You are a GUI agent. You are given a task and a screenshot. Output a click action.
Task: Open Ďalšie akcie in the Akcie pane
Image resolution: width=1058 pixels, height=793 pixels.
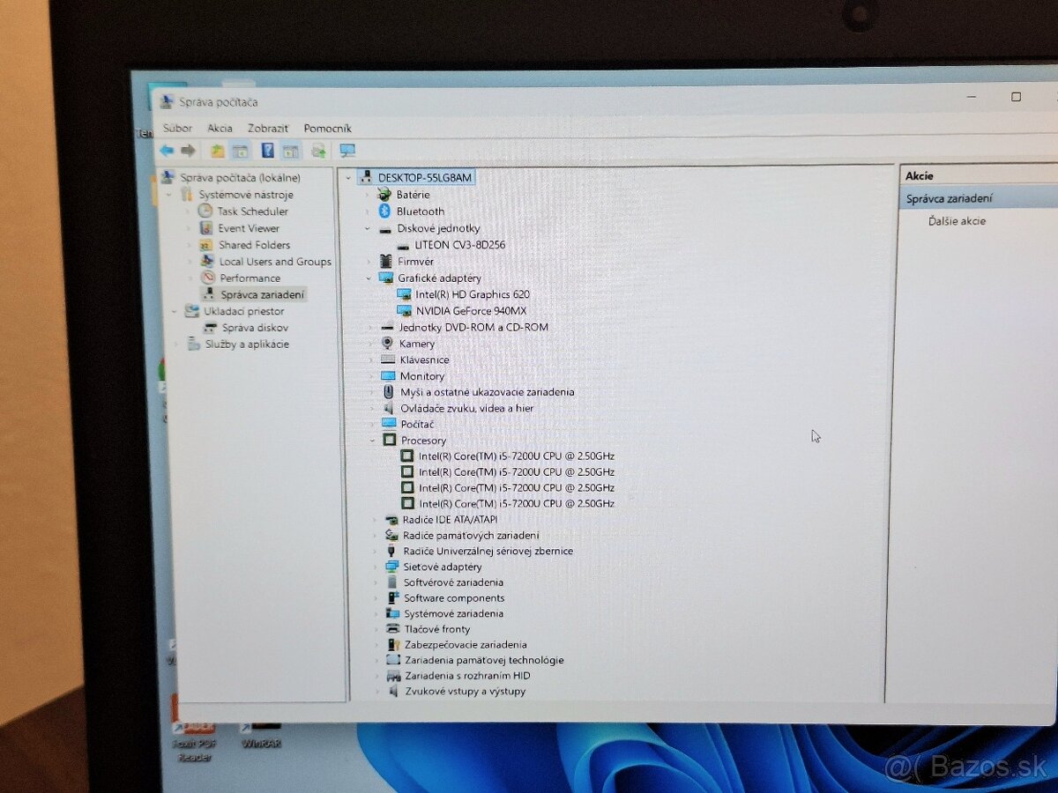coord(957,221)
